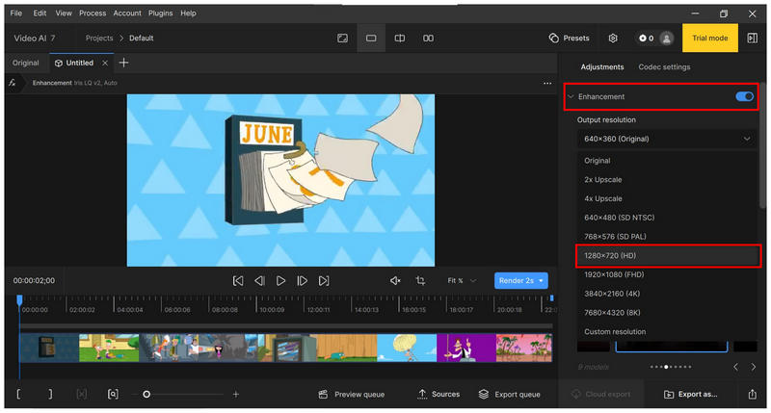Switch to the Original tab

(x=26, y=63)
